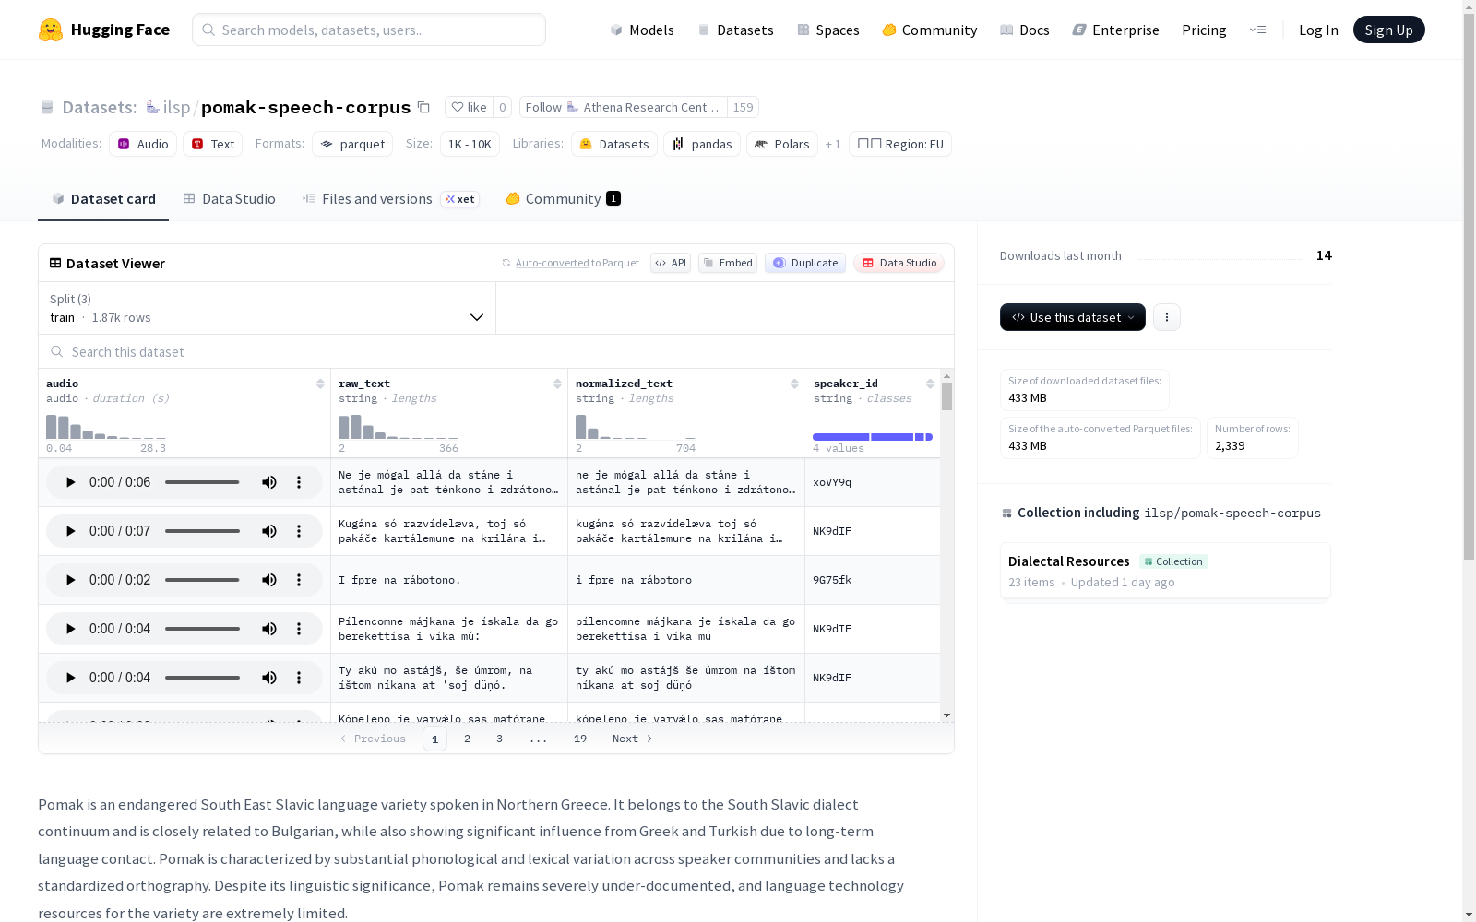
Task: Open Spaces in top navigation
Action: (828, 30)
